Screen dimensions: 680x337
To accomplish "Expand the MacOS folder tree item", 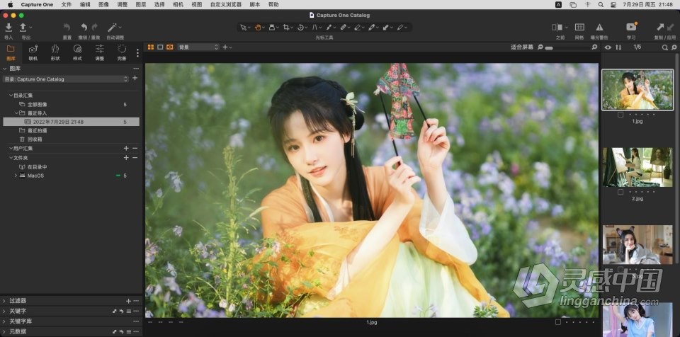I will coord(16,176).
